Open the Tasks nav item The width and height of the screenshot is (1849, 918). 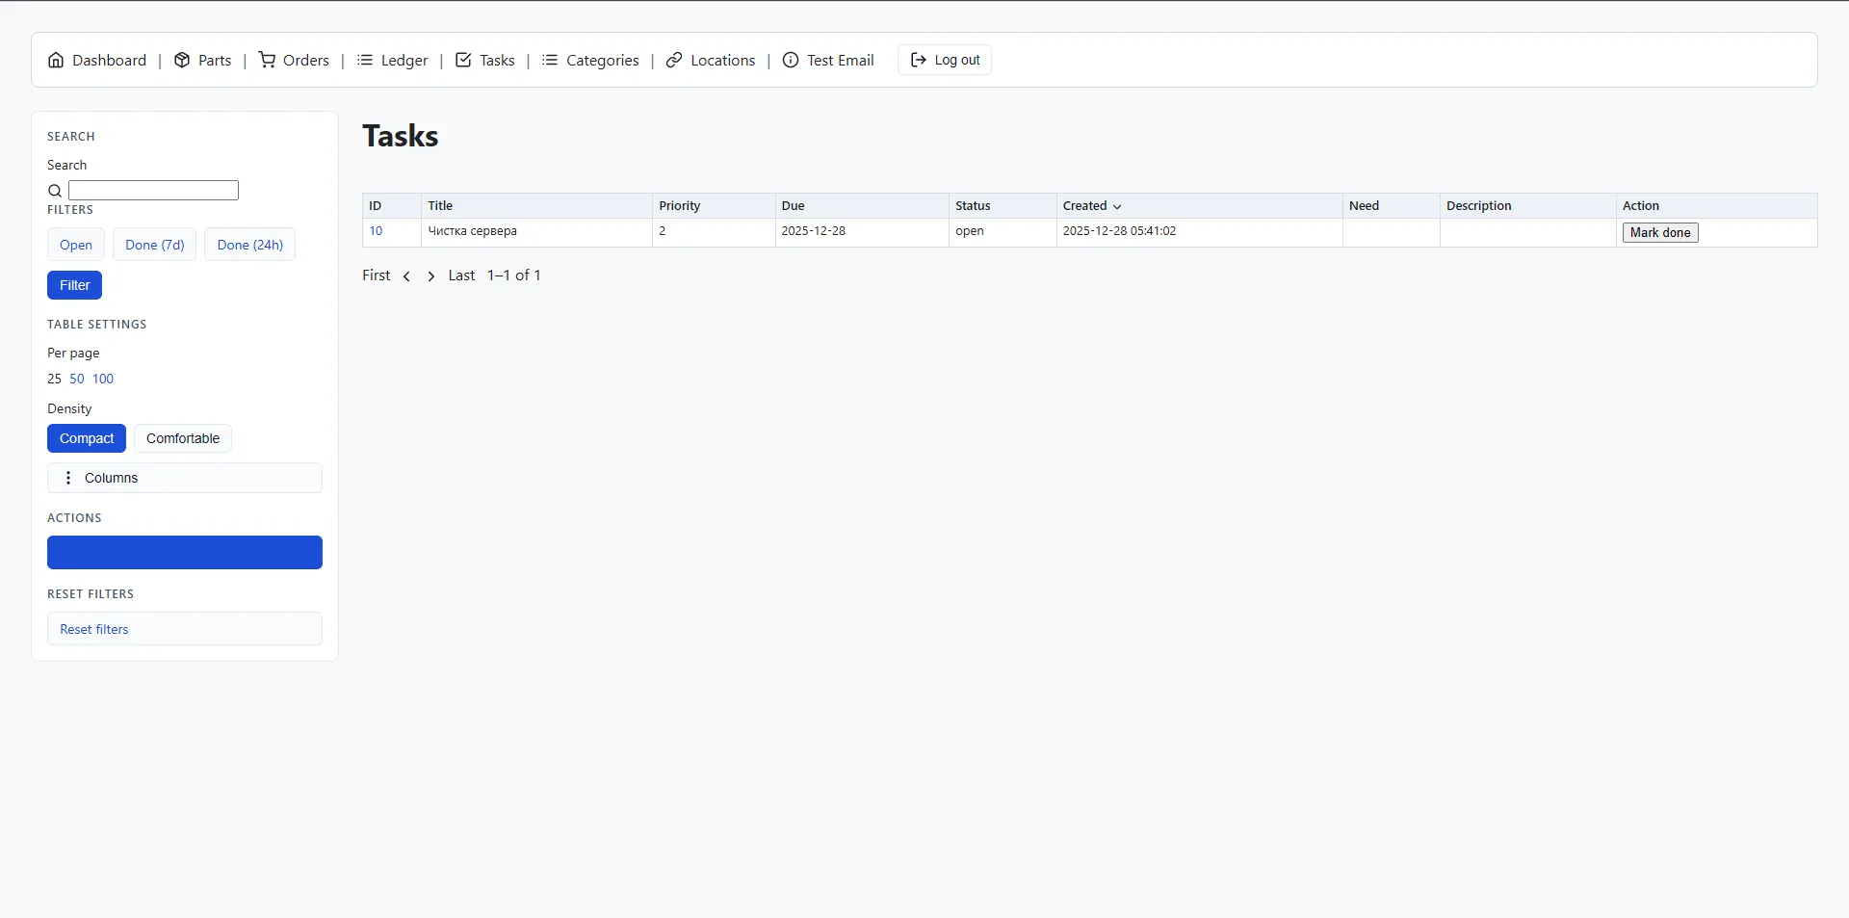[x=484, y=60]
